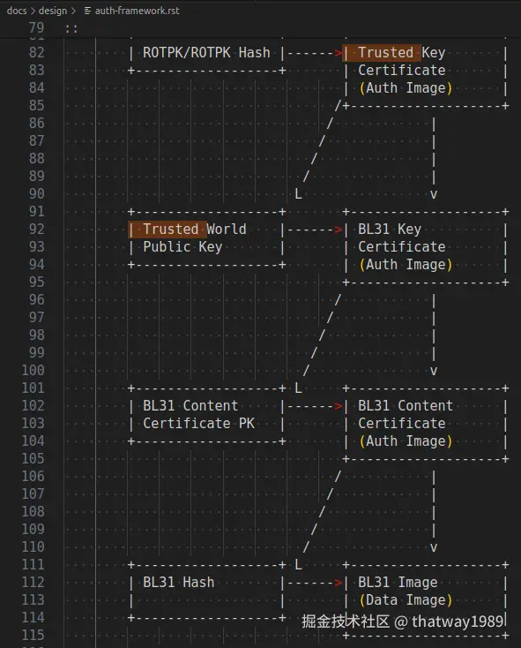Open auth-framework.rst breadcrumb item
Image resolution: width=521 pixels, height=648 pixels.
coord(137,11)
